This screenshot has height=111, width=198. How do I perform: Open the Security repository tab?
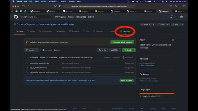[x=98, y=31]
